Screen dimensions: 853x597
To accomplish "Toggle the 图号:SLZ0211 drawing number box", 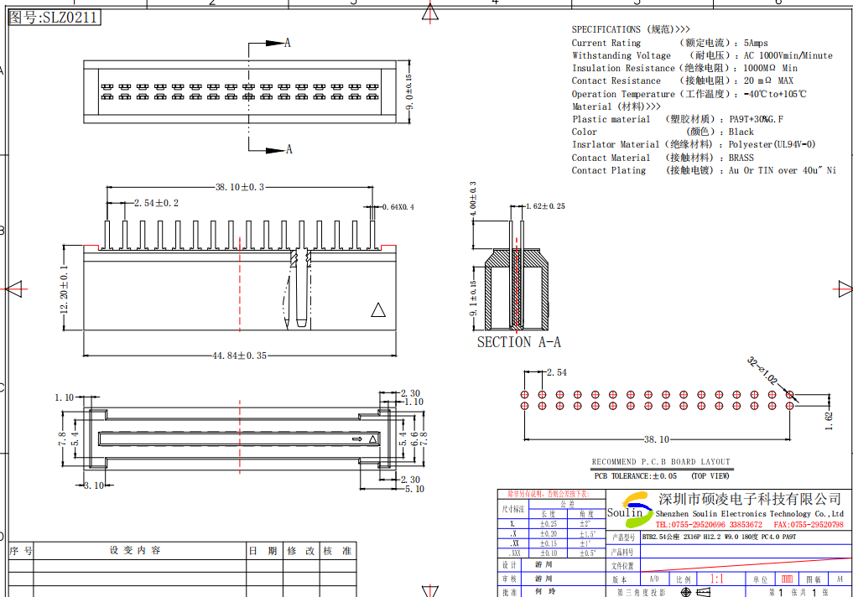I will (x=55, y=16).
